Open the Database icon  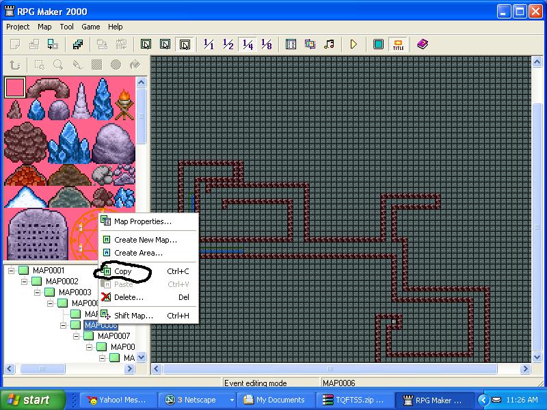point(291,44)
